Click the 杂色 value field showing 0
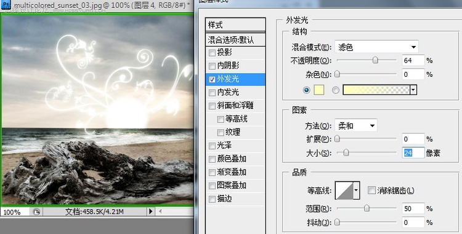 pos(413,74)
